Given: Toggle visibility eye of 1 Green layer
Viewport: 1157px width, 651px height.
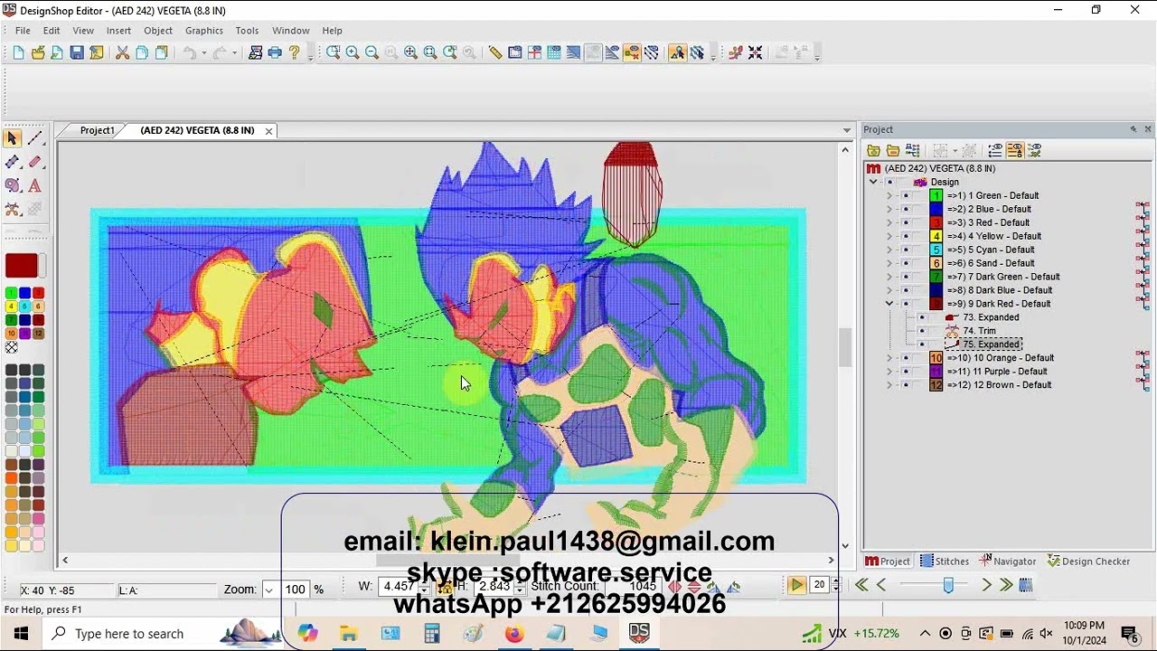Looking at the screenshot, I should (x=906, y=195).
